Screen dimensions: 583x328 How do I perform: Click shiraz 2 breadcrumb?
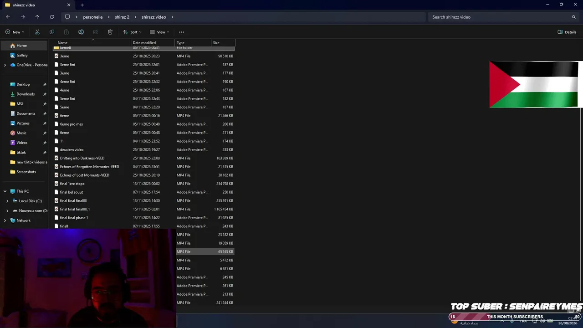click(x=122, y=17)
